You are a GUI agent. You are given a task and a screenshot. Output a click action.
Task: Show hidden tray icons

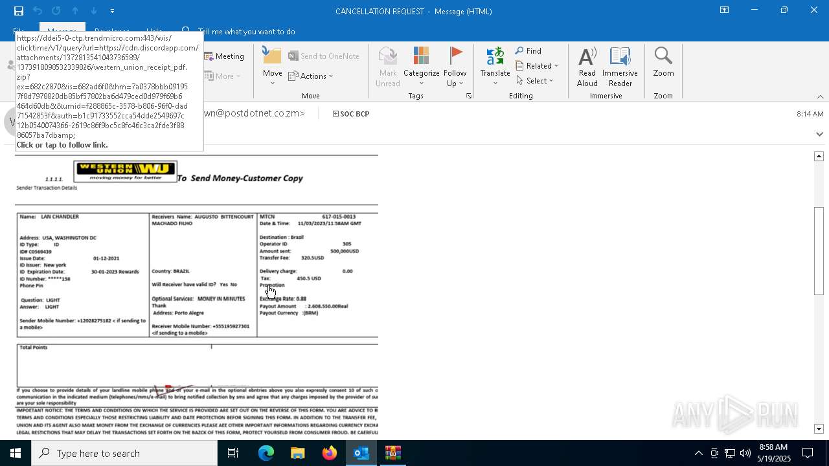698,453
